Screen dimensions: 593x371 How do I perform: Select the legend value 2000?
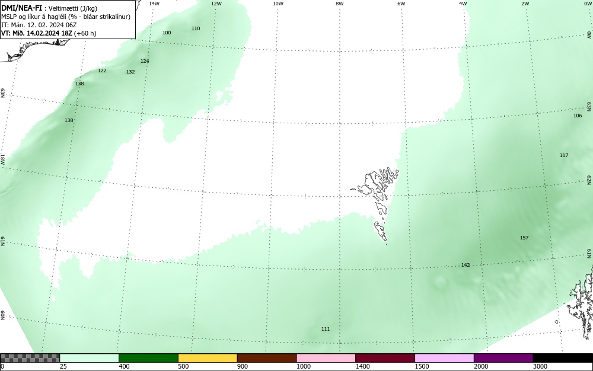point(481,366)
